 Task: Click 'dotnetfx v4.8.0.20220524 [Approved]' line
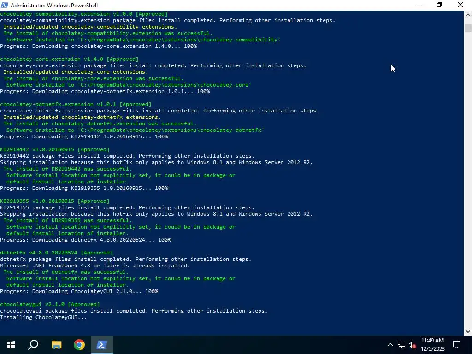pos(56,253)
